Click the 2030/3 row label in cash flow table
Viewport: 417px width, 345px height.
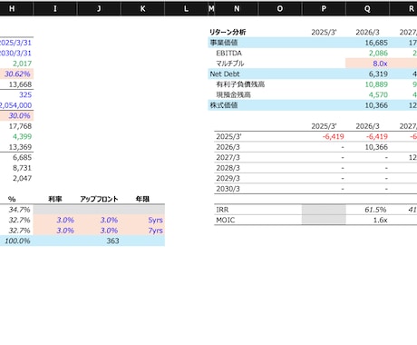click(228, 189)
